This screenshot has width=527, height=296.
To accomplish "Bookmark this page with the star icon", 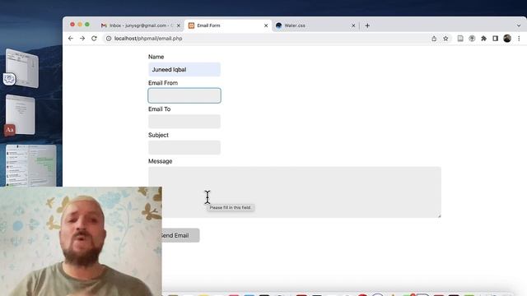I will pyautogui.click(x=445, y=39).
